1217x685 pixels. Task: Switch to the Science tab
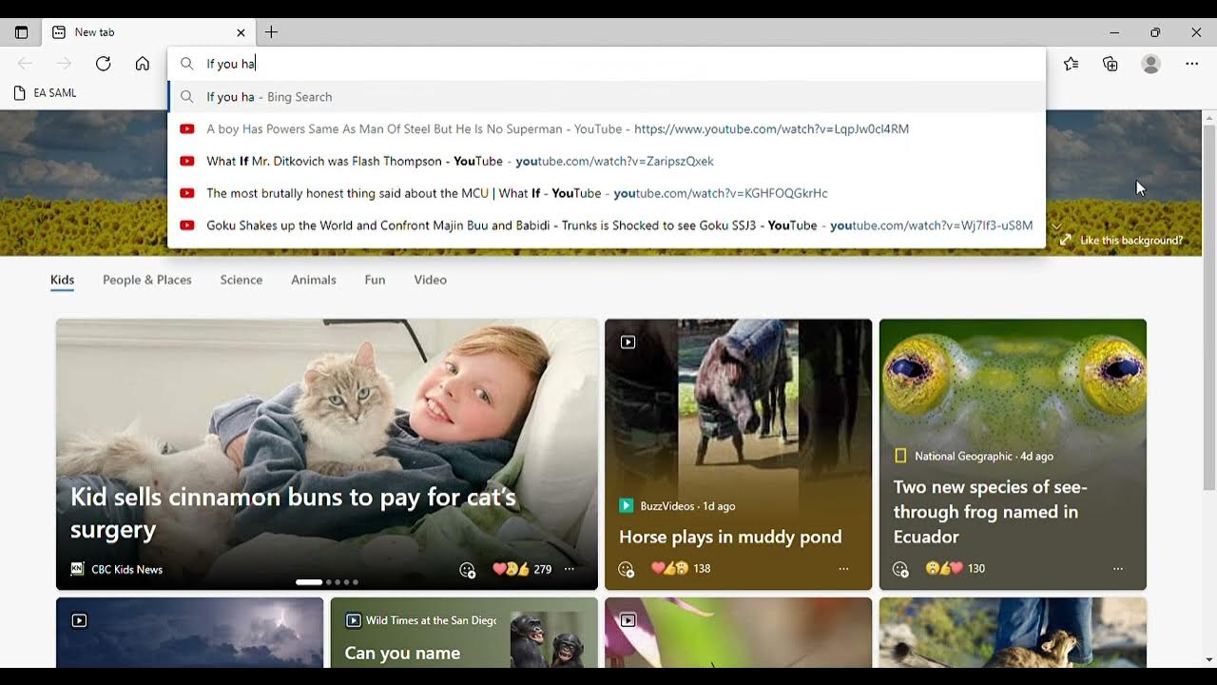[x=241, y=280]
